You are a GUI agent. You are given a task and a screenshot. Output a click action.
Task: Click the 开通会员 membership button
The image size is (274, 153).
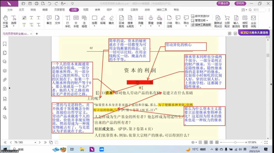(223, 4)
